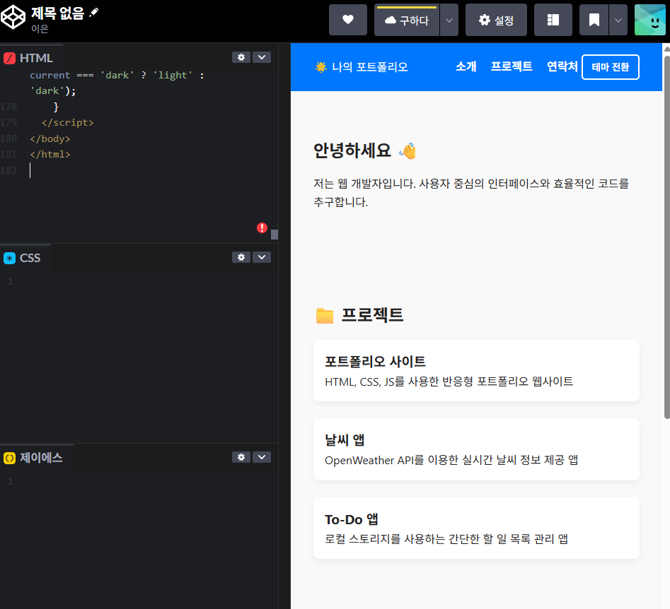This screenshot has height=609, width=670.
Task: Click the 이은 author name
Action: tap(40, 29)
